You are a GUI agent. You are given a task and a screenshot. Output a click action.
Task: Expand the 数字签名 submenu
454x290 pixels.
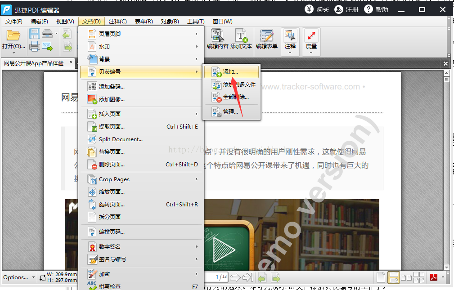tap(142, 246)
